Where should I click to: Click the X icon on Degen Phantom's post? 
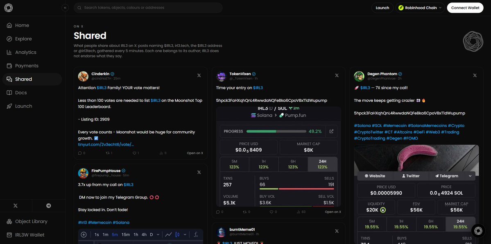pos(475,75)
